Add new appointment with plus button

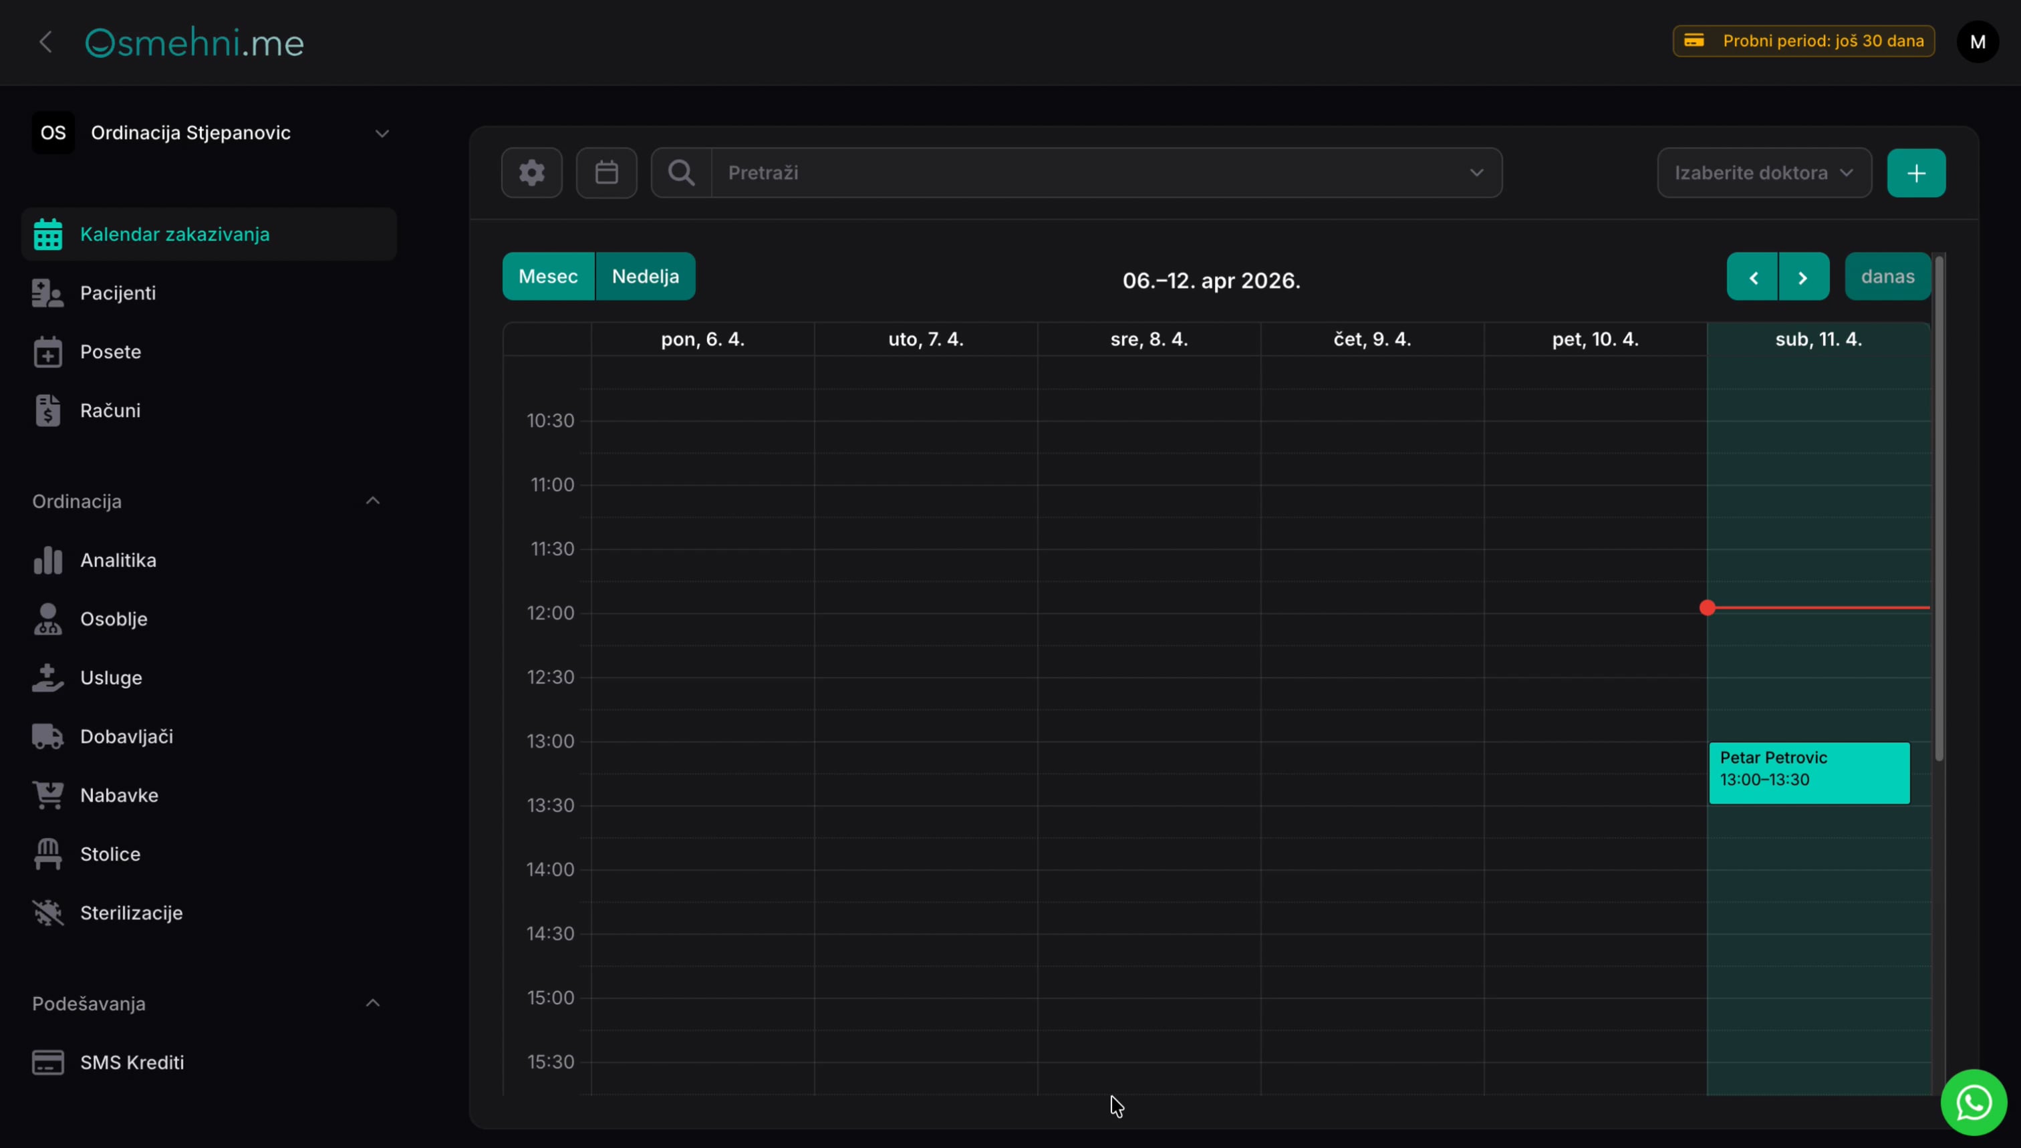coord(1916,172)
